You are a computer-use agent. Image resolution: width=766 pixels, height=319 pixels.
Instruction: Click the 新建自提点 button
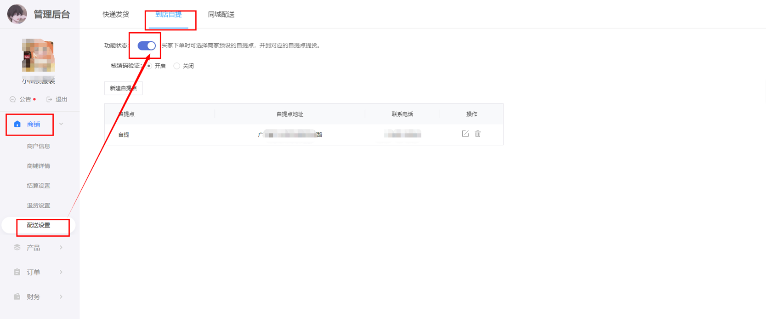[123, 88]
